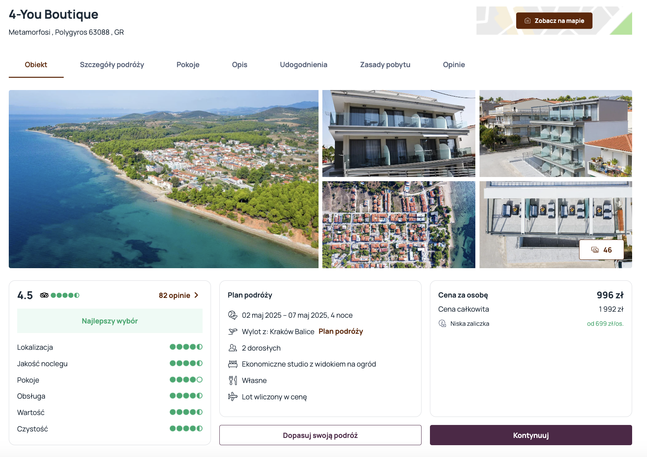
Task: Click the departure plane icon near Wylot z
Action: coord(233,331)
